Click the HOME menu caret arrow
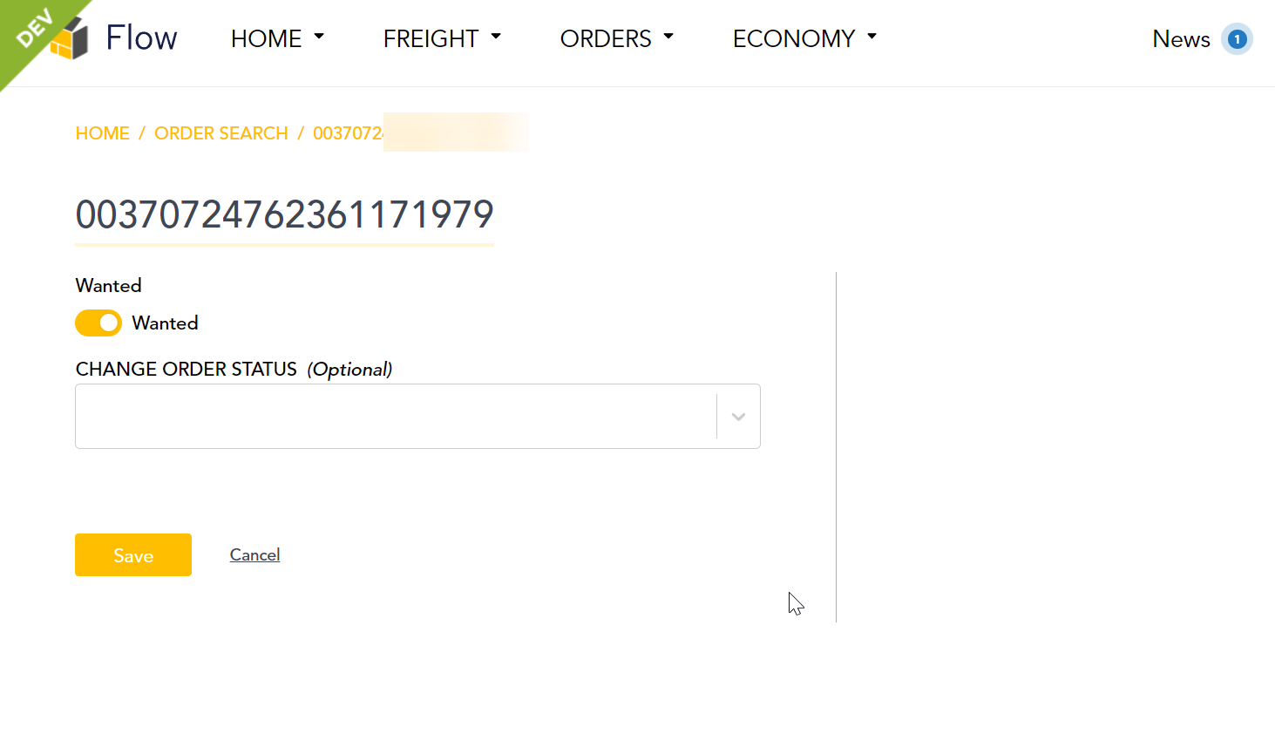1275x734 pixels. tap(319, 37)
